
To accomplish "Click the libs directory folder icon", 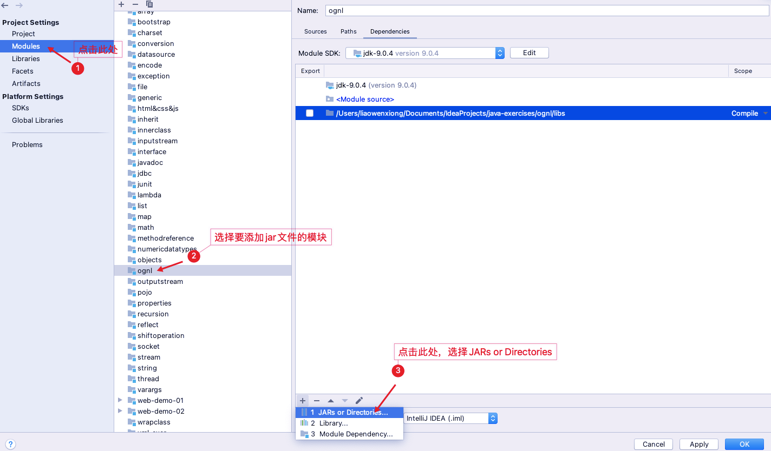I will click(330, 113).
